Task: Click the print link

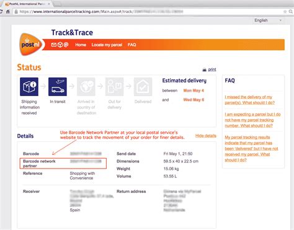Action: [212, 69]
